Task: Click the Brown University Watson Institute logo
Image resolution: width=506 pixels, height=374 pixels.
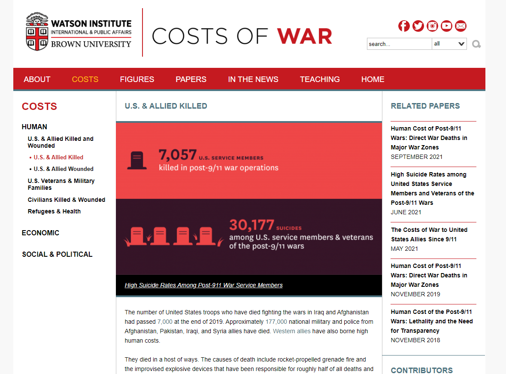Action: 79,32
